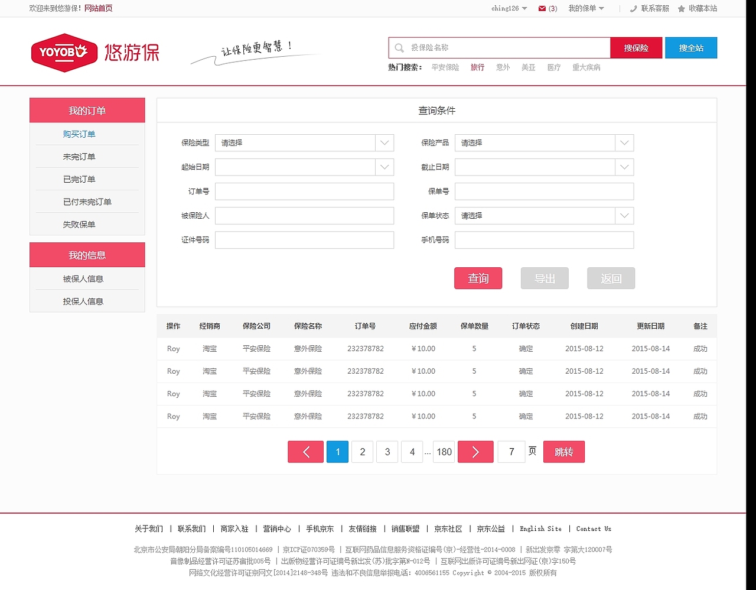Click the 创建日期 column header
Viewport: 756px width, 590px height.
[x=584, y=326]
